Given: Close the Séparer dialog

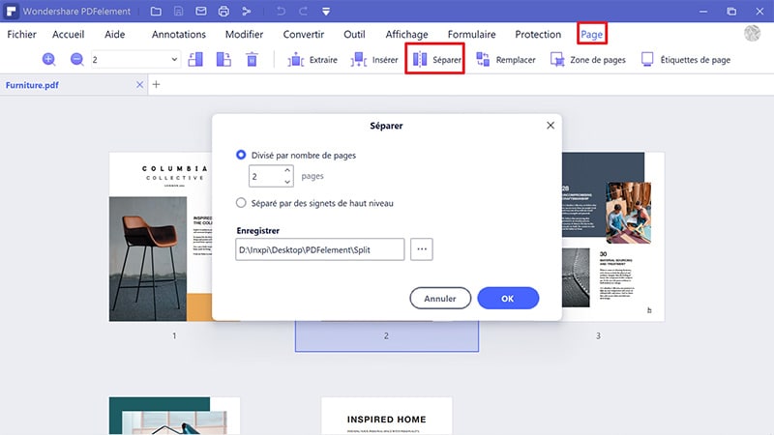Looking at the screenshot, I should tap(551, 126).
